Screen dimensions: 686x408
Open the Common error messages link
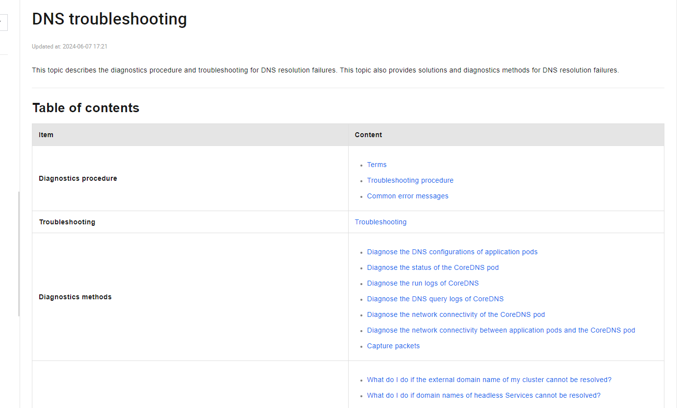(x=407, y=196)
